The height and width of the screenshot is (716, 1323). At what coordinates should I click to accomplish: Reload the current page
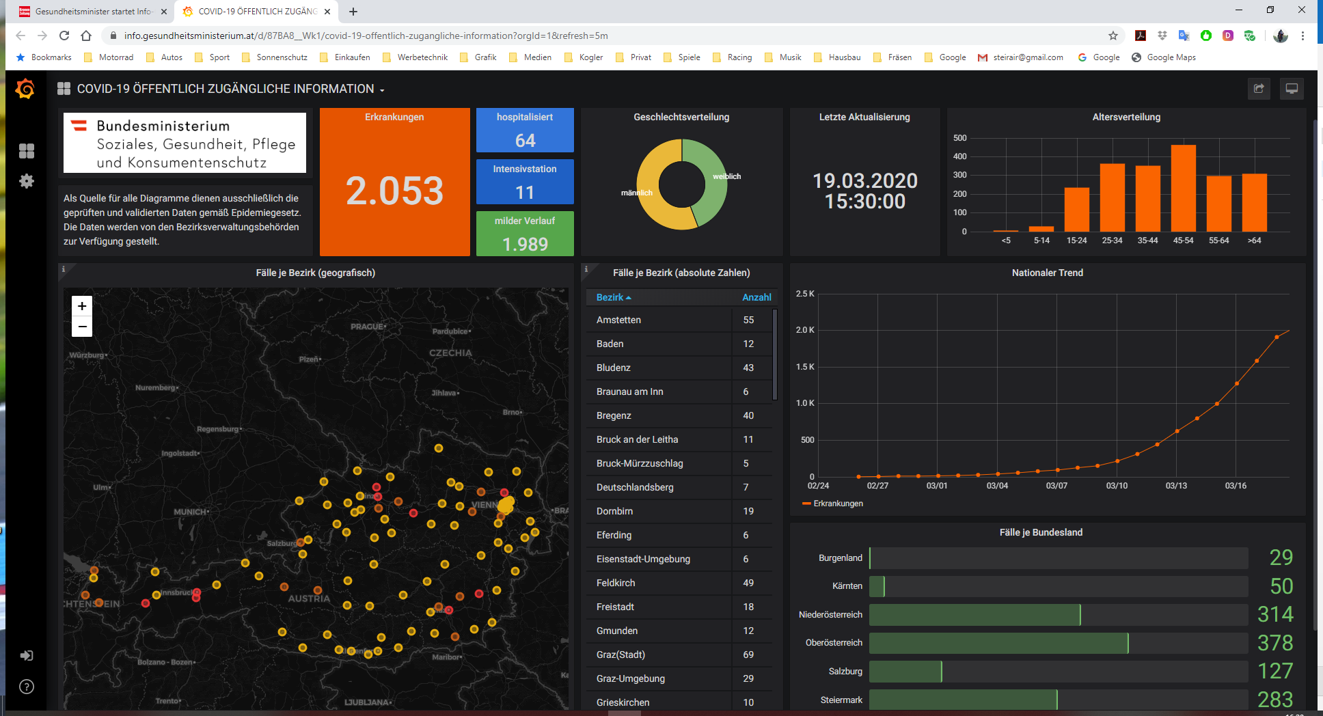(x=64, y=36)
